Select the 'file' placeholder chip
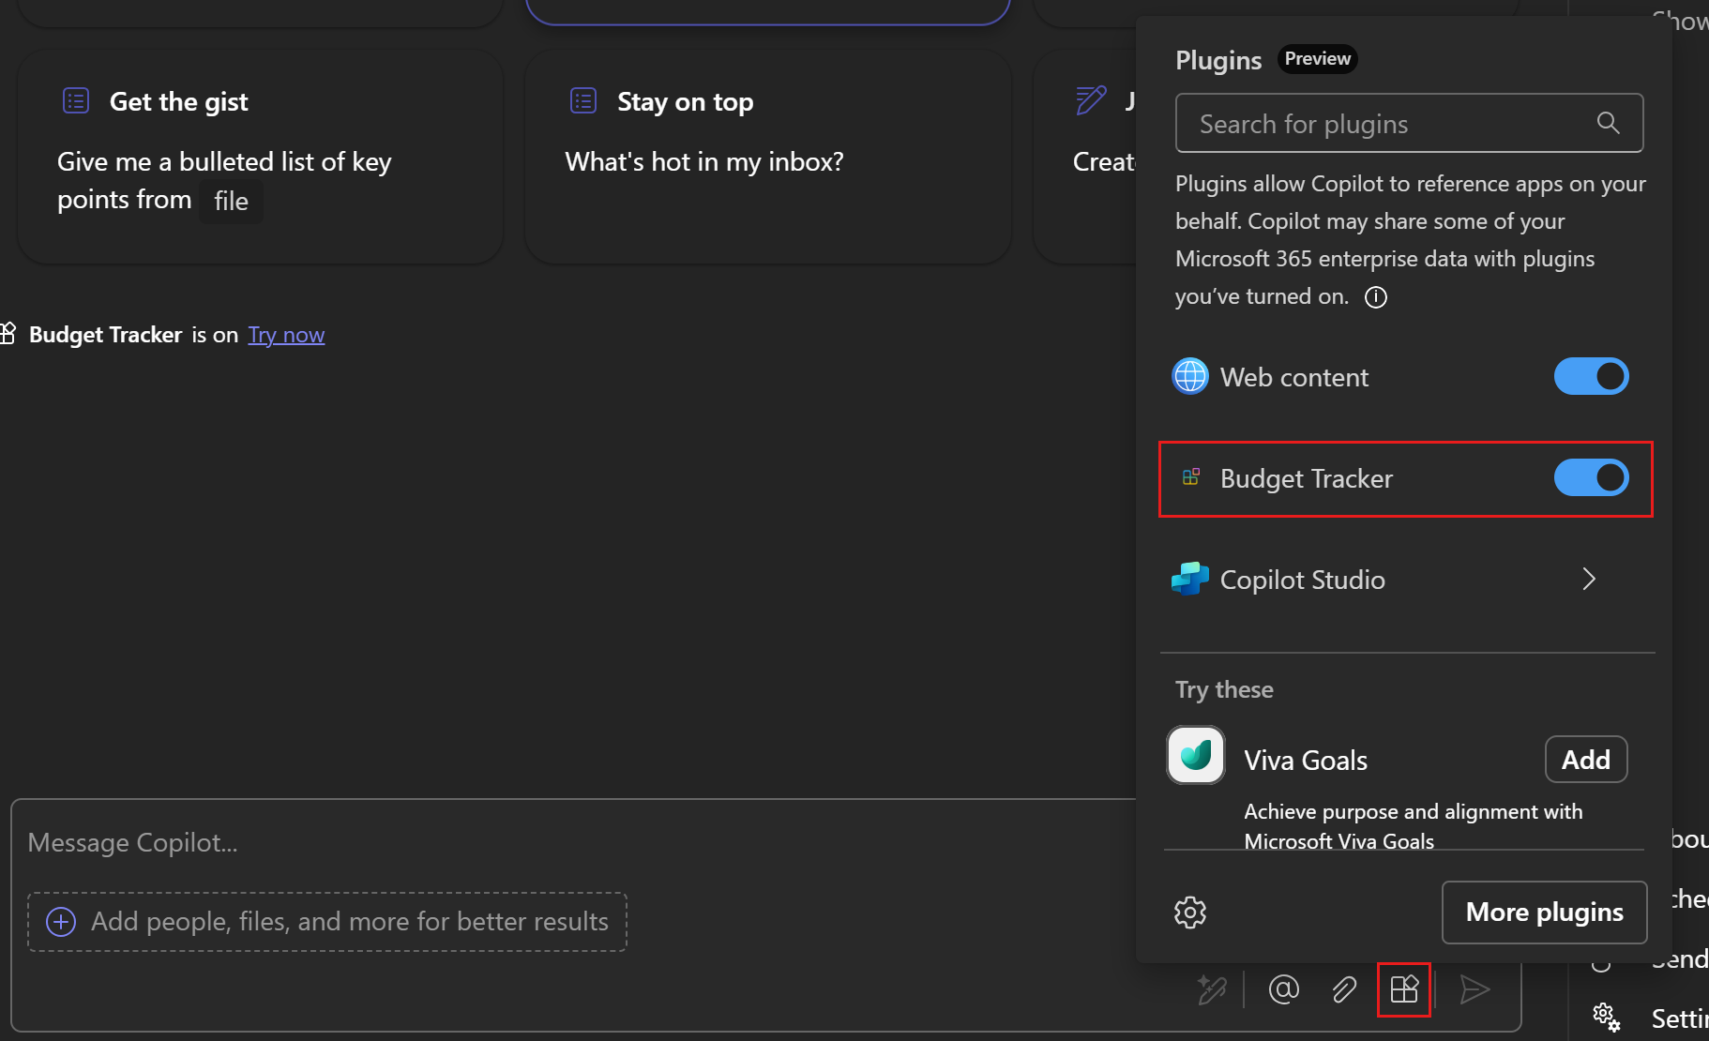The height and width of the screenshot is (1041, 1709). pos(231,201)
